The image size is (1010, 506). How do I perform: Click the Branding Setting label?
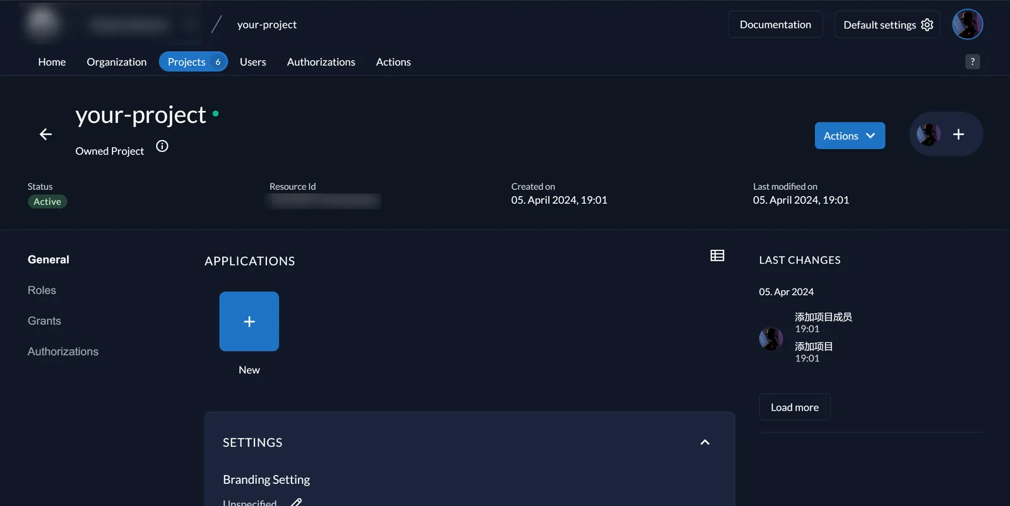[266, 480]
